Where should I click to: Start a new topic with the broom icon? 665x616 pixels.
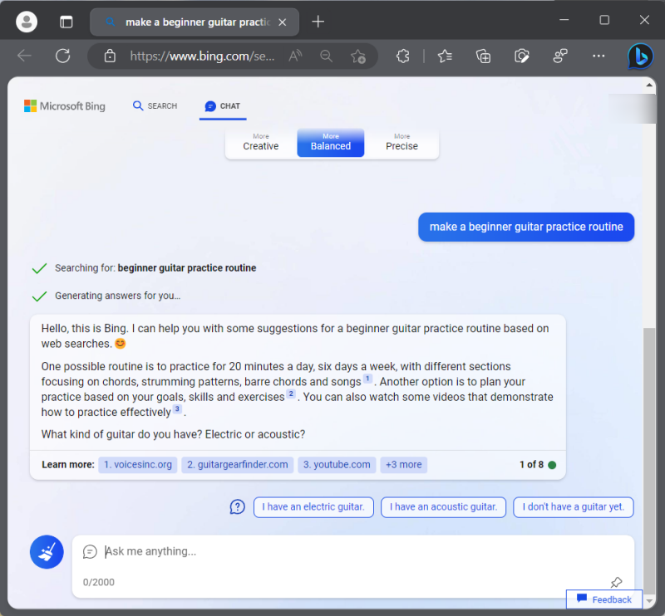click(x=47, y=551)
